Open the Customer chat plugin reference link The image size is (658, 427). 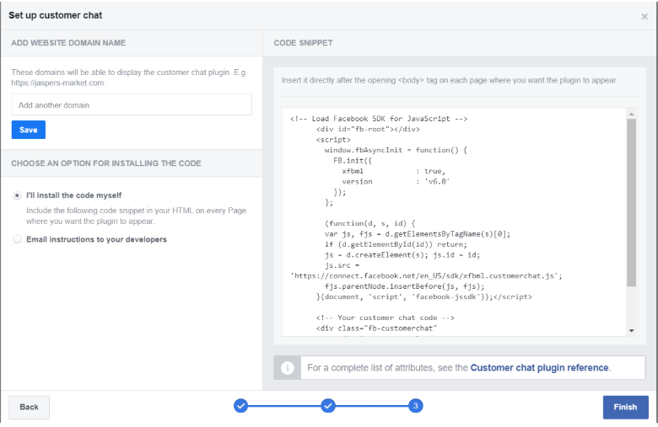(x=539, y=368)
